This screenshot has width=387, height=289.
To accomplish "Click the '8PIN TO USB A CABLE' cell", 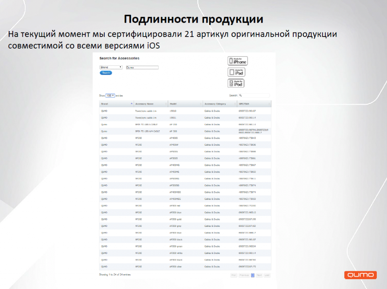I will point(146,125).
